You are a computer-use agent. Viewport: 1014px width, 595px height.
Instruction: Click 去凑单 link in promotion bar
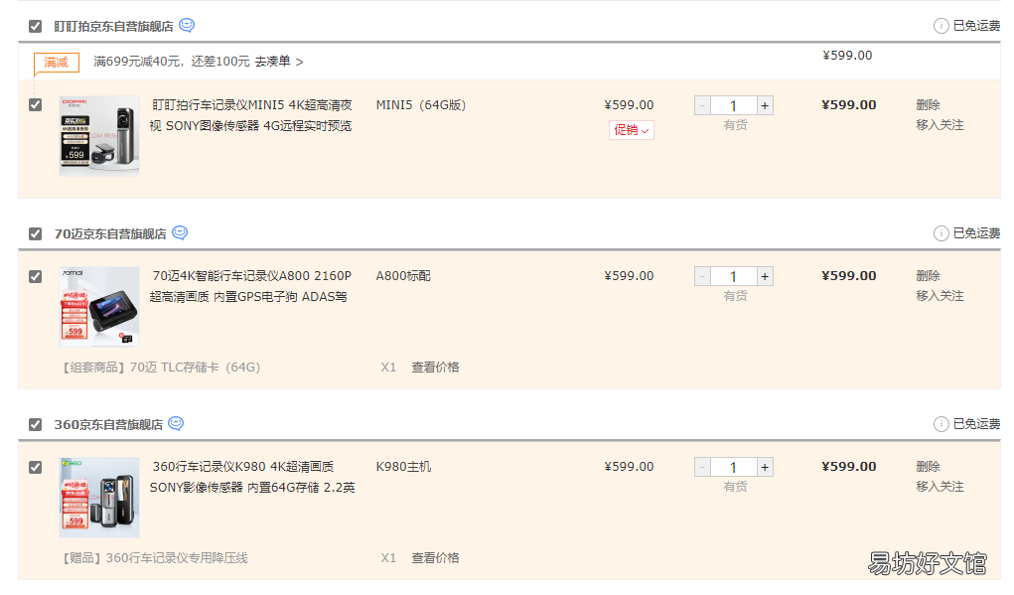point(279,62)
